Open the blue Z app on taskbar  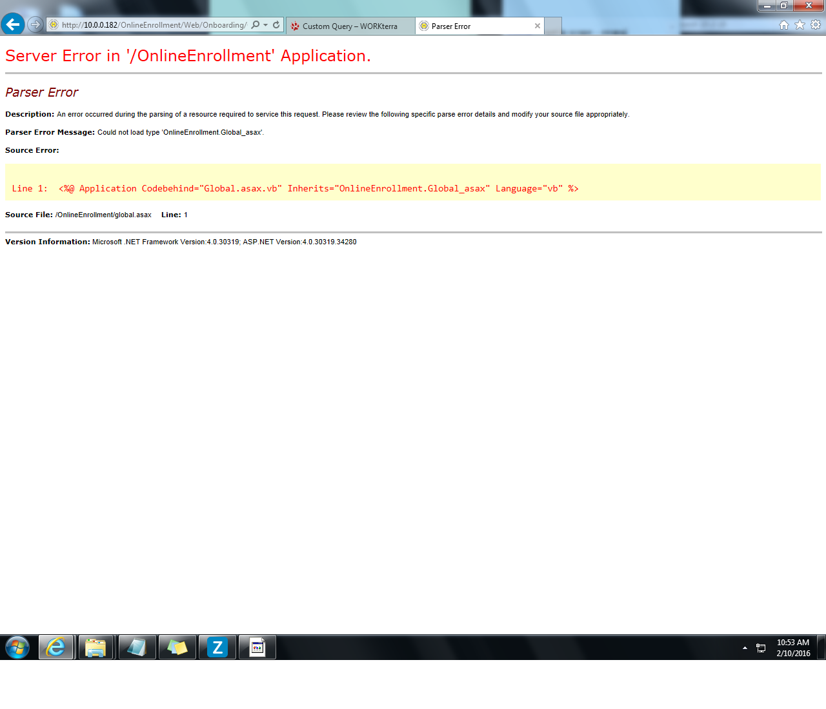[217, 647]
